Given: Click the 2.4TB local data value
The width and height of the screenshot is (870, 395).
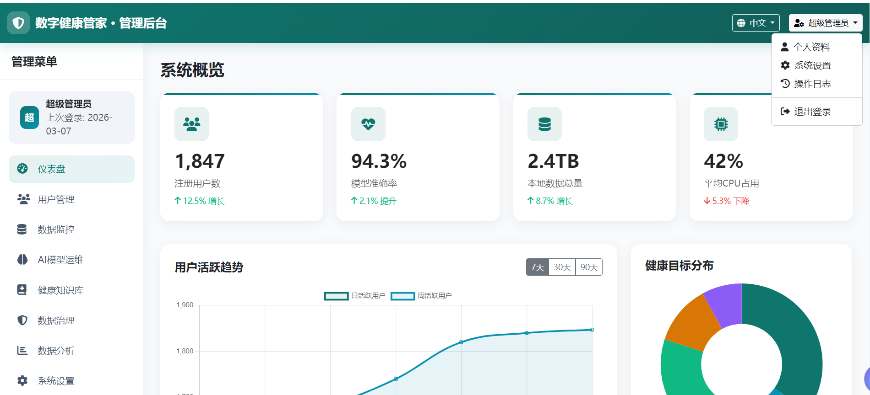Looking at the screenshot, I should pos(553,161).
